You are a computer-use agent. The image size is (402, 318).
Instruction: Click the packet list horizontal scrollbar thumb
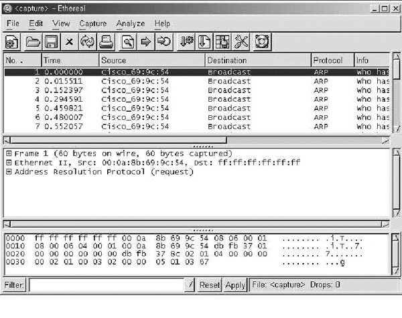[119, 140]
